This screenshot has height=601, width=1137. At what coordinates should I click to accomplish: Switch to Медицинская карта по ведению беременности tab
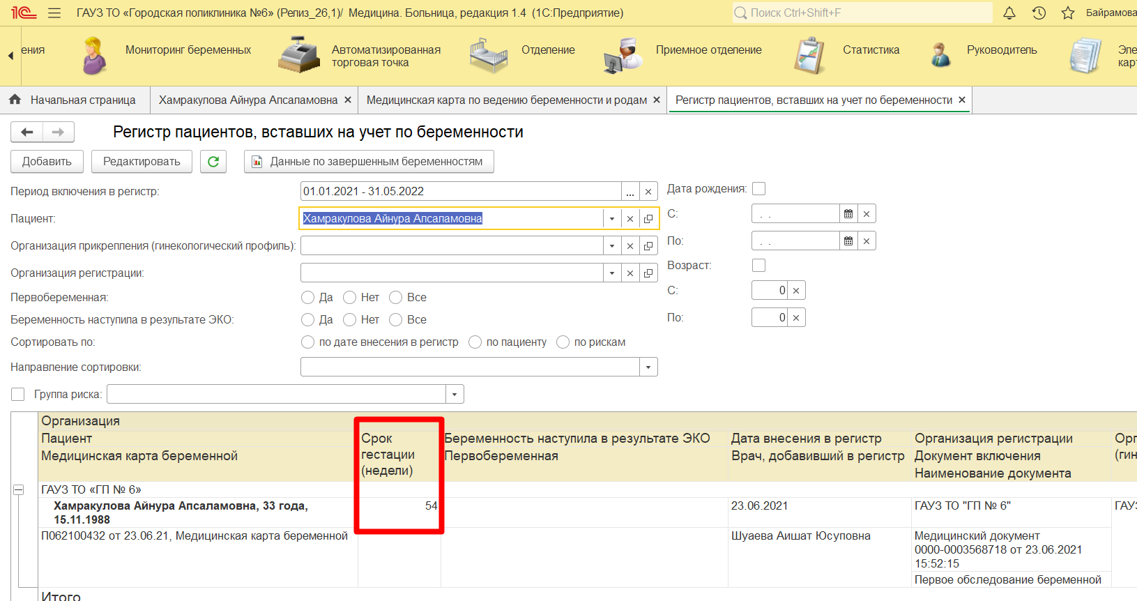(506, 100)
